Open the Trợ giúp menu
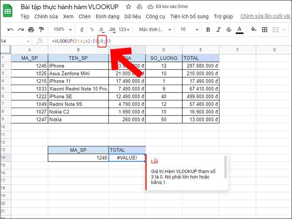Viewport: 292px width, 219px height. 223,16
